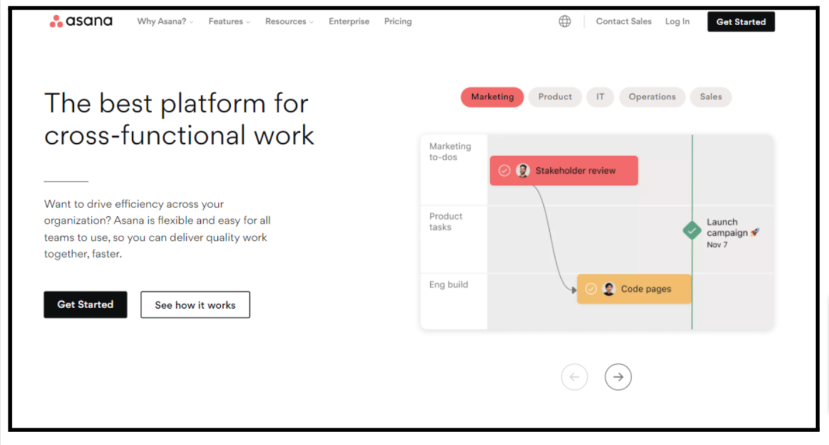Screen dimensions: 829x445
Task: Expand the Why Asana? dropdown menu
Action: [x=165, y=22]
